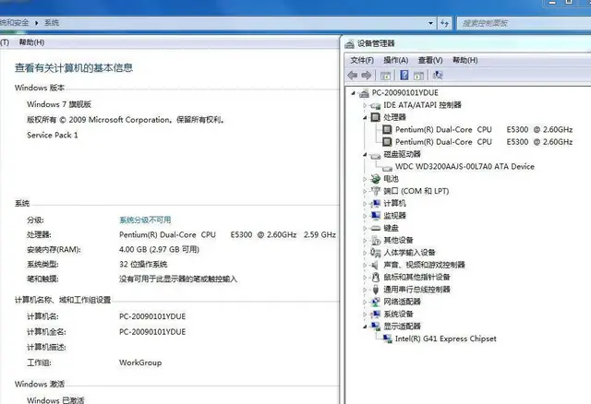Screen dimensions: 591x404
Task: Select the 电池 battery icon
Action: click(x=375, y=179)
